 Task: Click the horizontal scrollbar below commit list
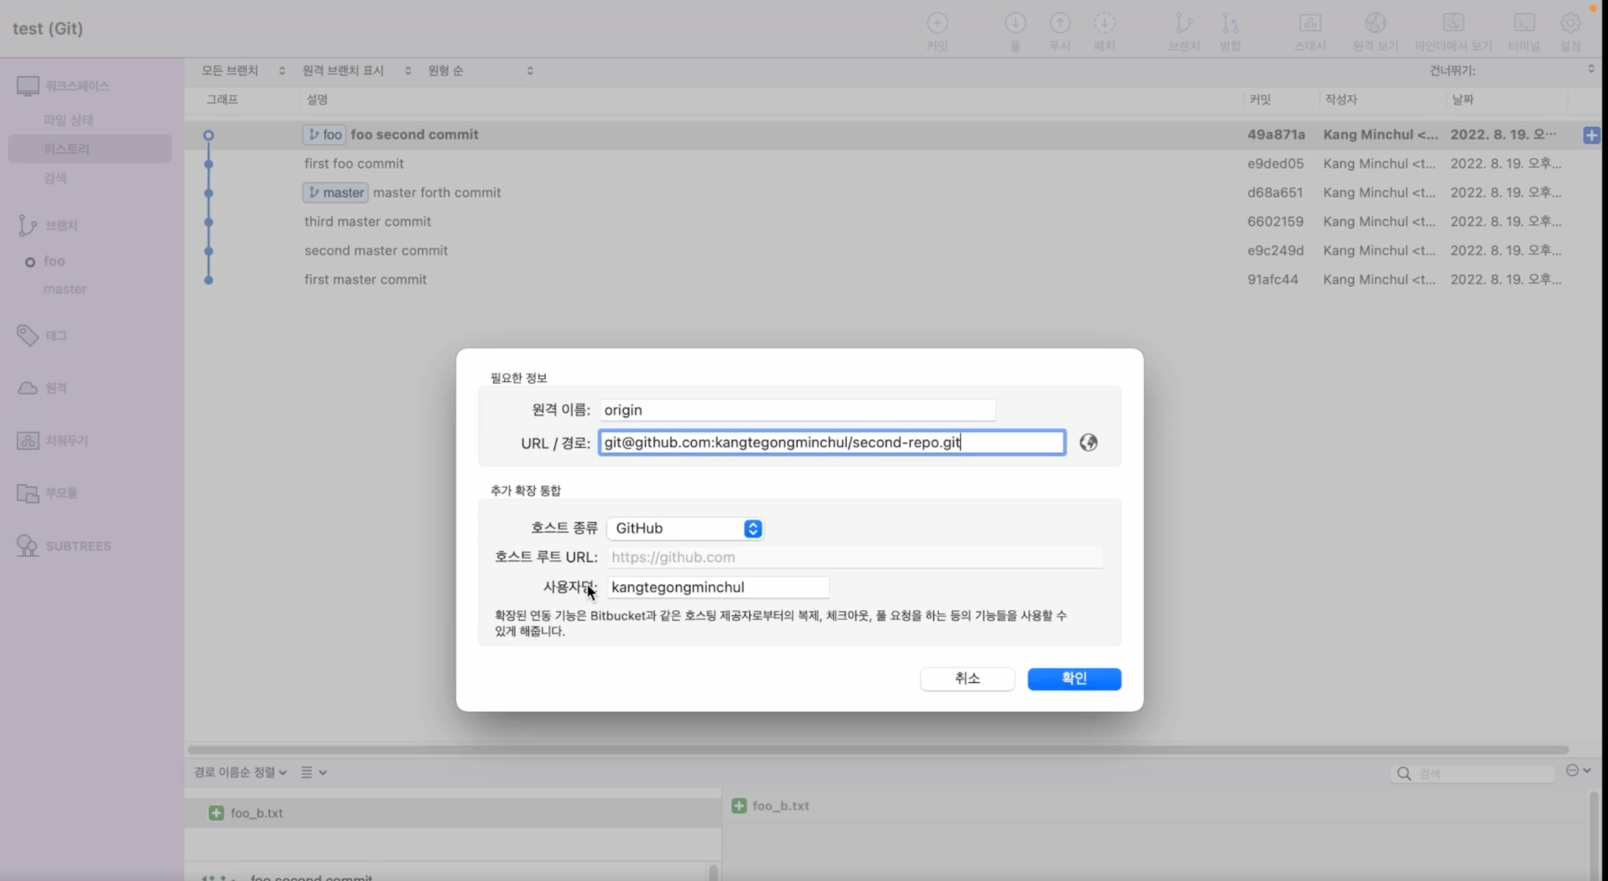(x=877, y=749)
